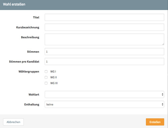Click the WG II label text
168x128 pixels.
[53, 77]
